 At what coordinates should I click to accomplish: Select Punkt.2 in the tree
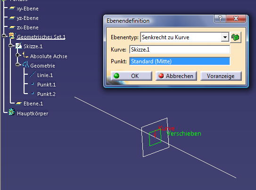click(x=46, y=94)
